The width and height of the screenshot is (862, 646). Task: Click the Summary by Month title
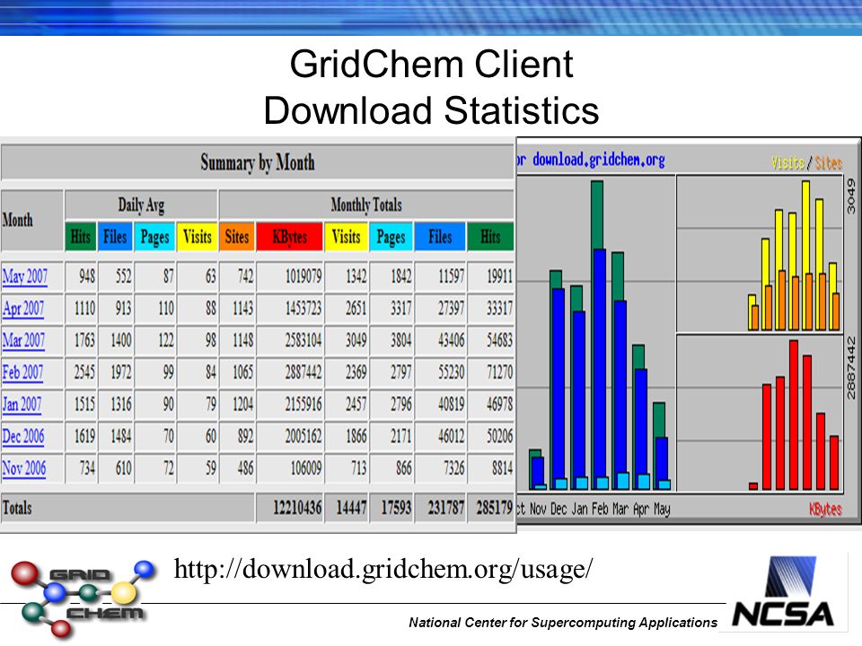258,162
